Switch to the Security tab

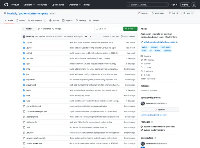coord(81,21)
